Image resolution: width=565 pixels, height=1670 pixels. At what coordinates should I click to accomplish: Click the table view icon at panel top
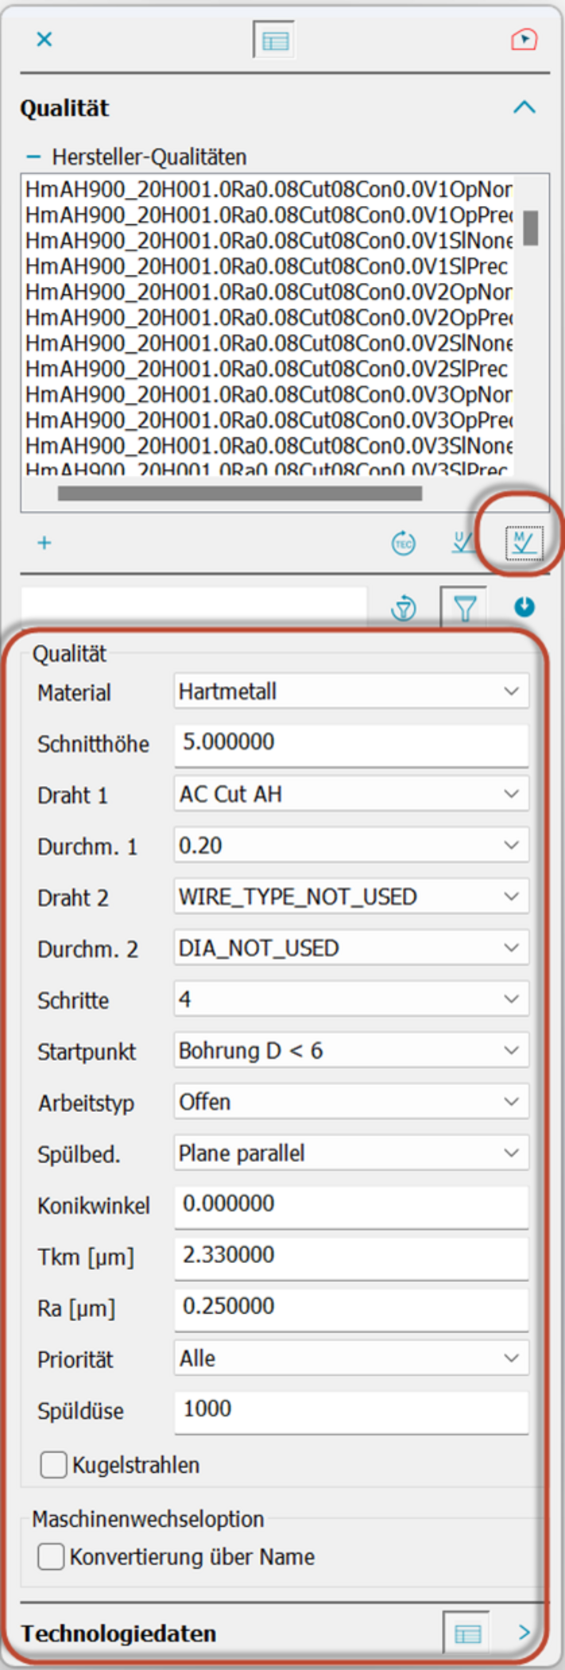coord(274,41)
